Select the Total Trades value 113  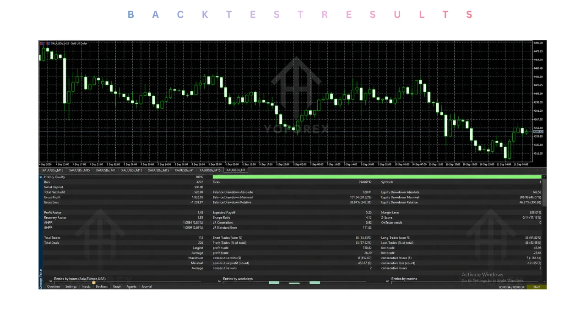tap(201, 238)
